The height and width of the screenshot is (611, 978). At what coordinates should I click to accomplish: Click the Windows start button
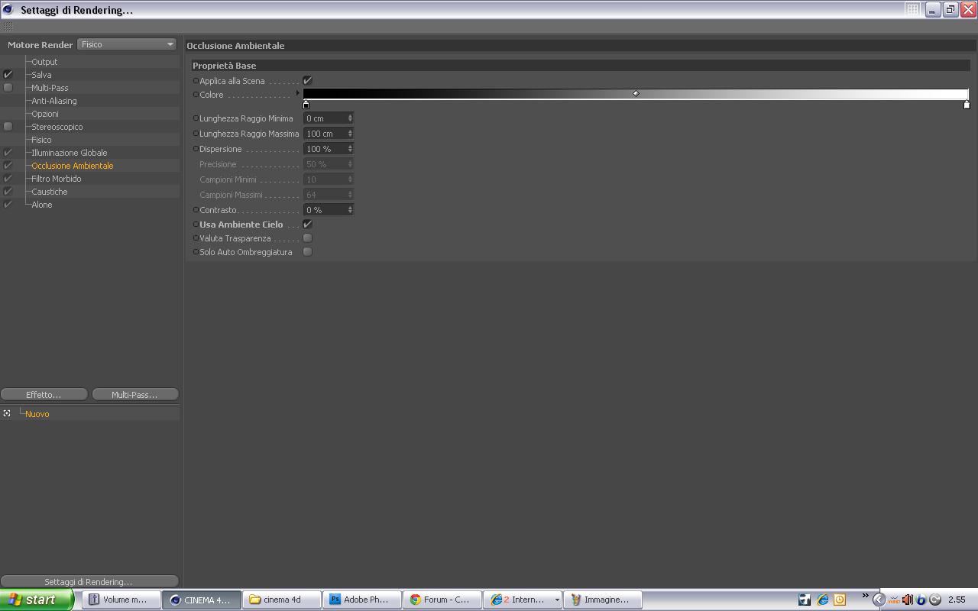coord(36,600)
